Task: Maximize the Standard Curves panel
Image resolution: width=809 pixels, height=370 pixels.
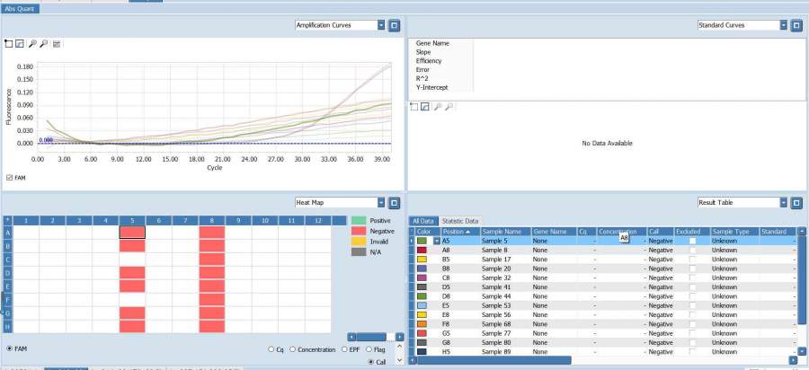Action: (796, 25)
